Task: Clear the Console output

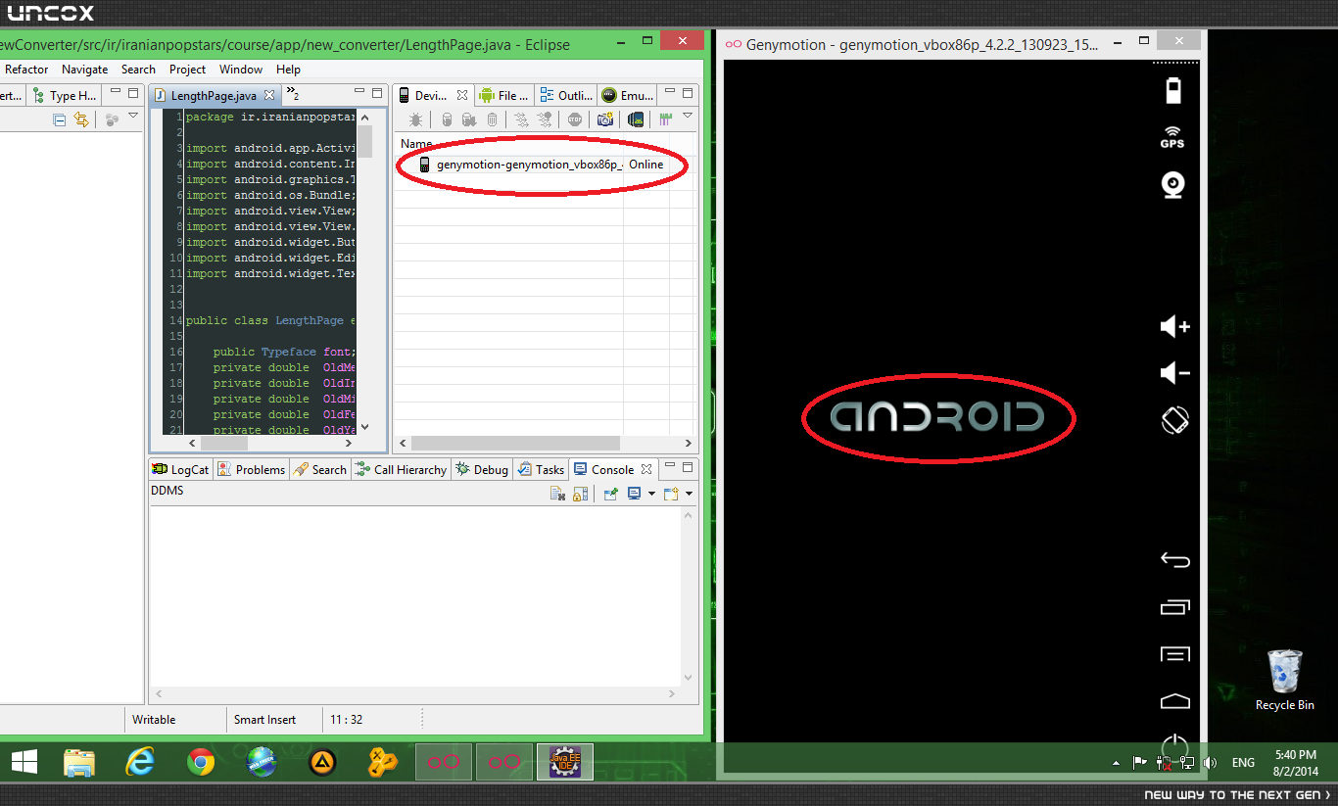Action: tap(558, 494)
